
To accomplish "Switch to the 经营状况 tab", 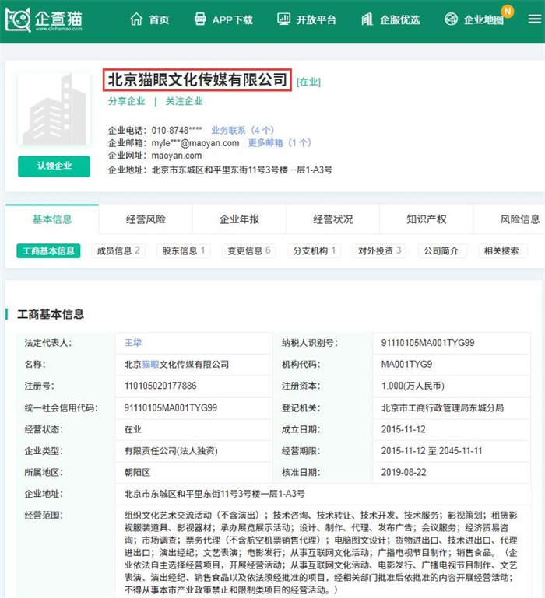I will [x=332, y=219].
